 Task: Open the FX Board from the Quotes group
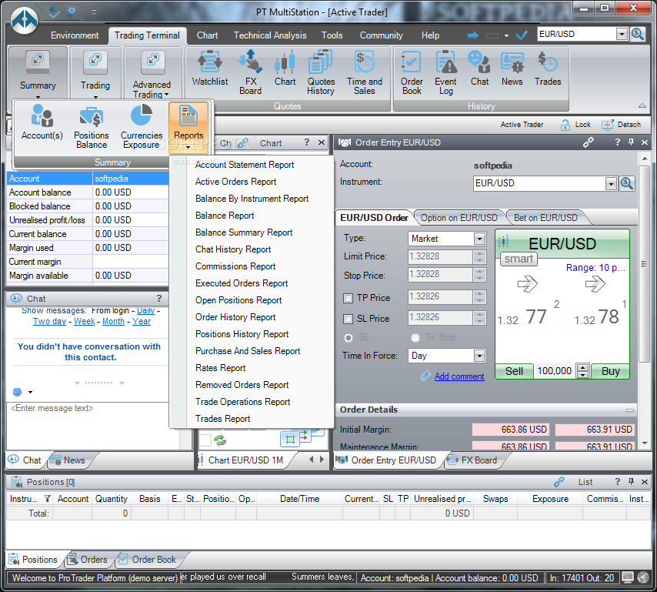tap(251, 72)
